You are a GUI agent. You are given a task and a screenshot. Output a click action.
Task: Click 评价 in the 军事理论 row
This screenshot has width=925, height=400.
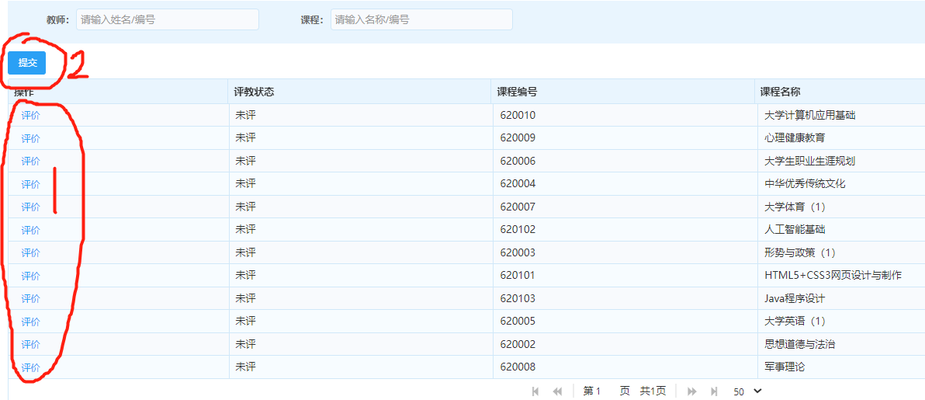coord(30,367)
